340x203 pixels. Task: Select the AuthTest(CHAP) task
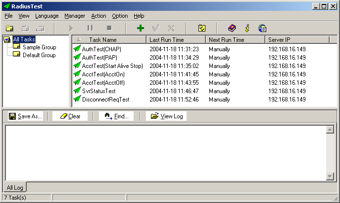101,49
